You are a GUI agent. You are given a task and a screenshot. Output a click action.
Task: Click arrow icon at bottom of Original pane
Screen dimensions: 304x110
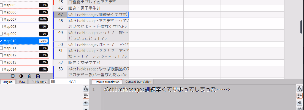point(86,109)
